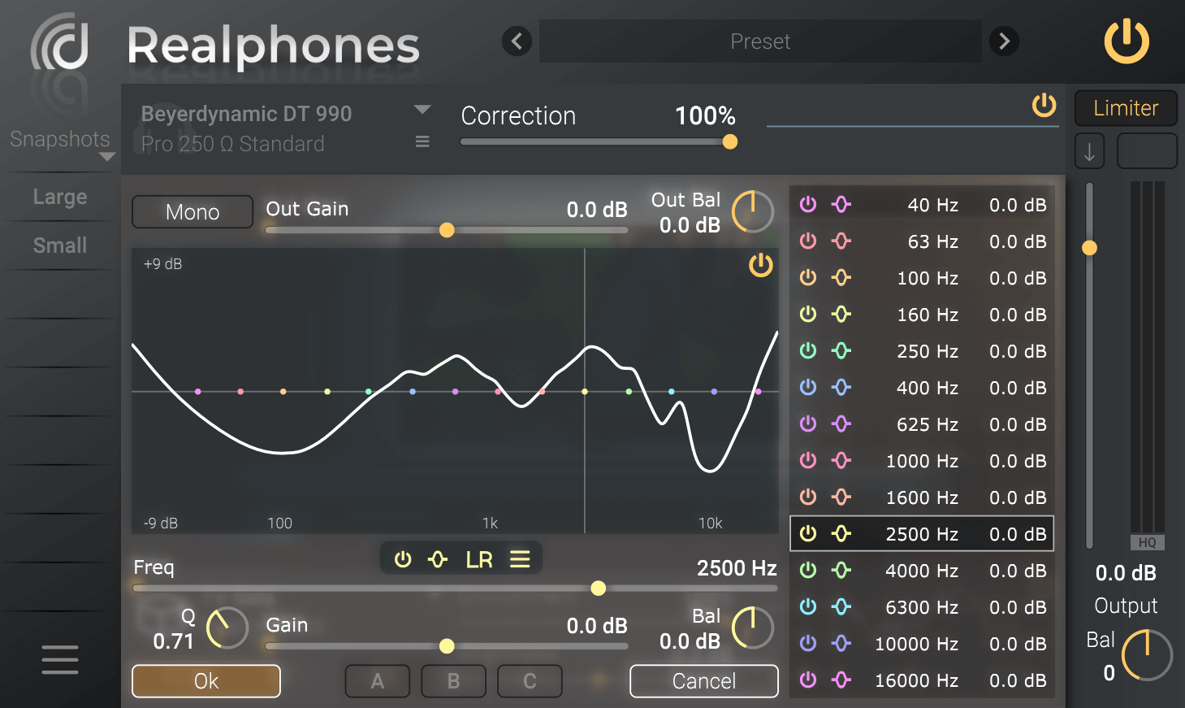Open Beyerdynamic DT 990 headphone dropdown

click(422, 109)
